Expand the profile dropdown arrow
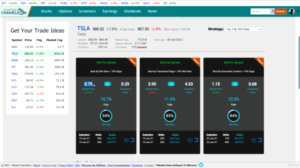The image size is (300, 168). pos(298,11)
